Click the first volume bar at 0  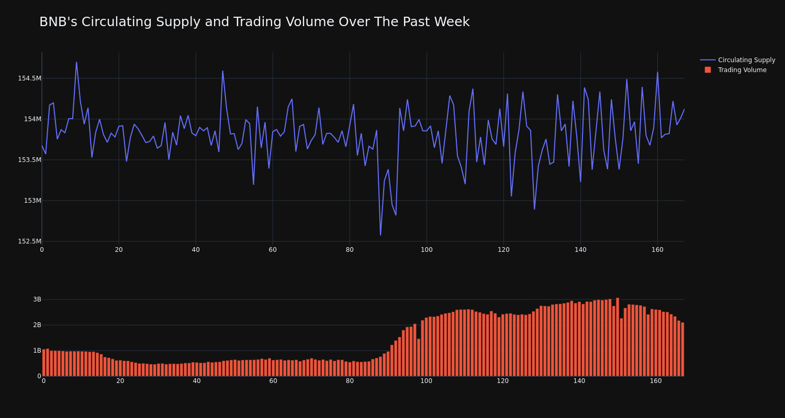coord(43,363)
